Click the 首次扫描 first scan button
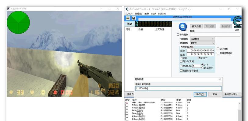Screen dimensions: 248x121 coord(196,26)
